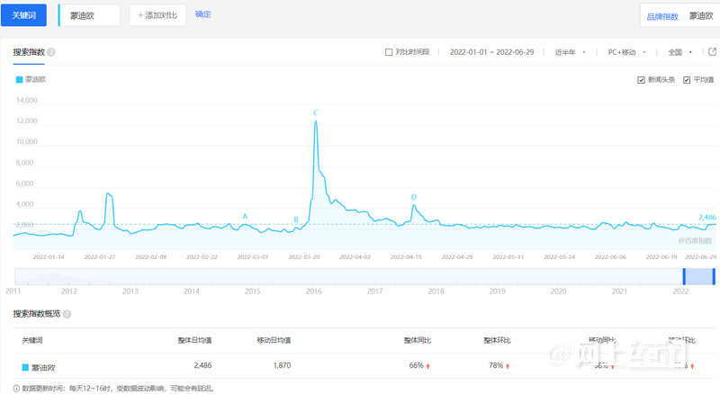720x394 pixels.
Task: Click the 整体日均值 column header
Action: click(x=194, y=340)
